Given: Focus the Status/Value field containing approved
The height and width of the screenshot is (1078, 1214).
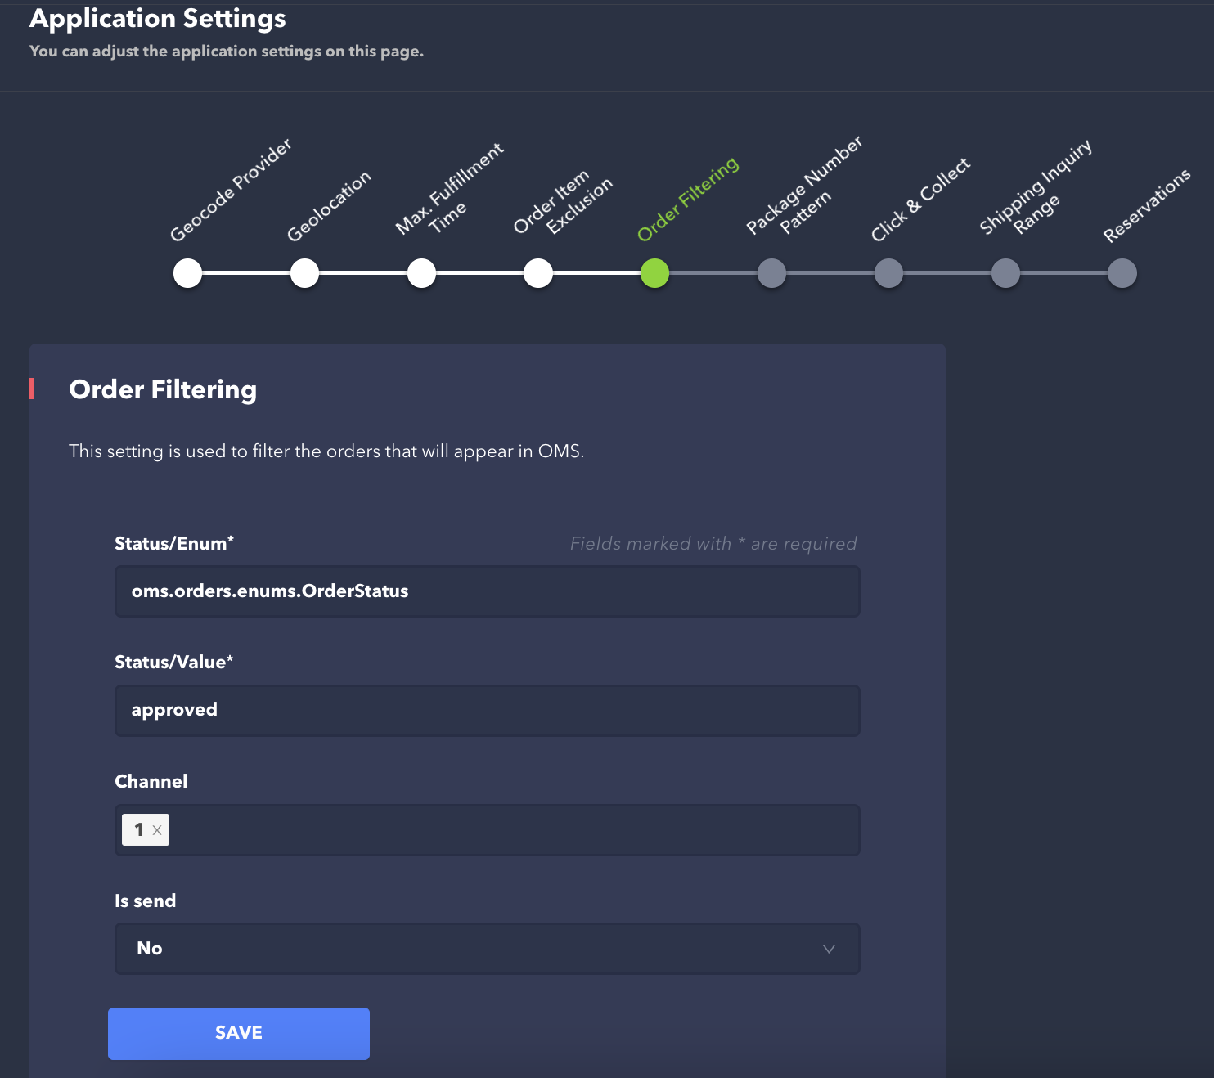Looking at the screenshot, I should pyautogui.click(x=487, y=711).
